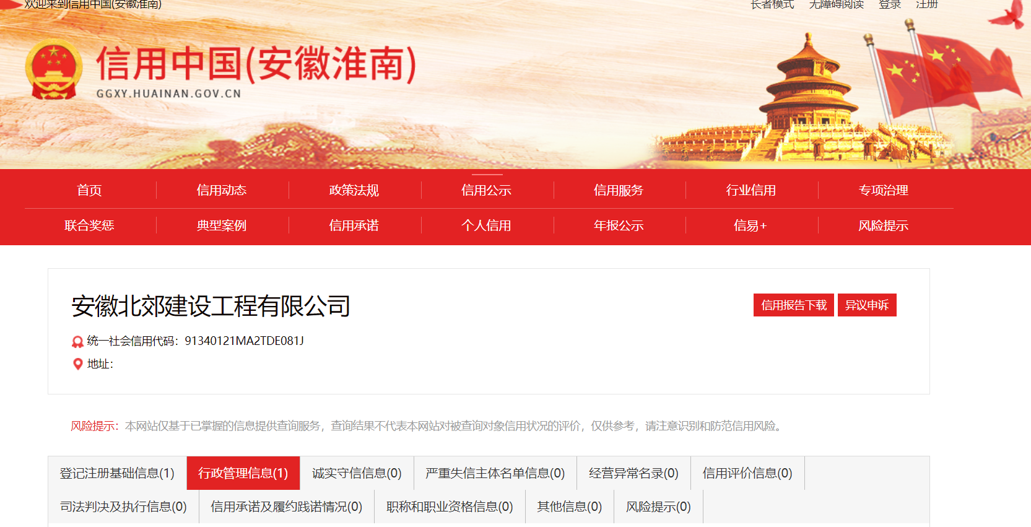
Task: Open the 首页 navigation item
Action: coord(89,190)
